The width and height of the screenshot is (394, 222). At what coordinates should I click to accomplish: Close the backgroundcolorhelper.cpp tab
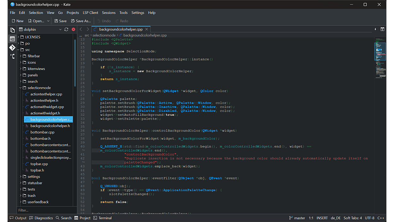point(146,29)
